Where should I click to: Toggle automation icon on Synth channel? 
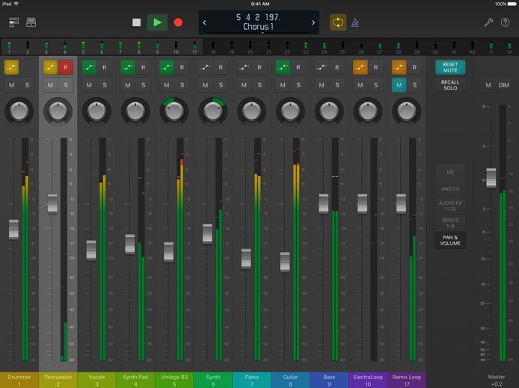205,67
